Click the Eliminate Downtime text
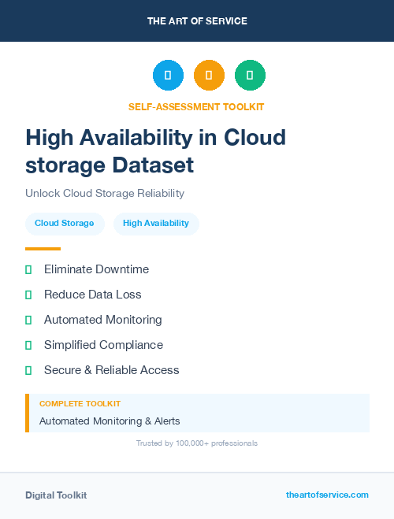This screenshot has width=394, height=519. tap(96, 269)
